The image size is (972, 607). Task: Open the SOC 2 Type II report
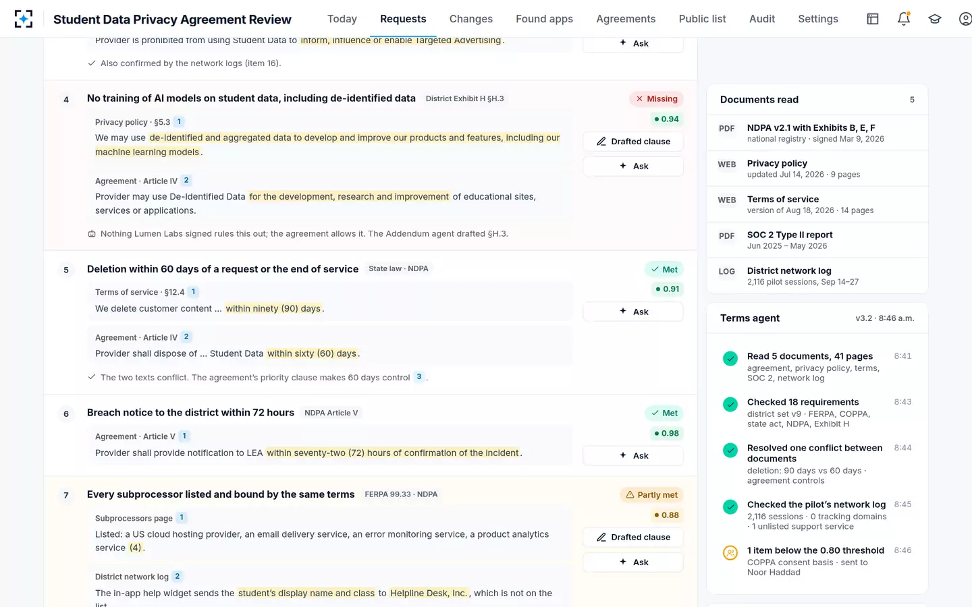click(817, 240)
